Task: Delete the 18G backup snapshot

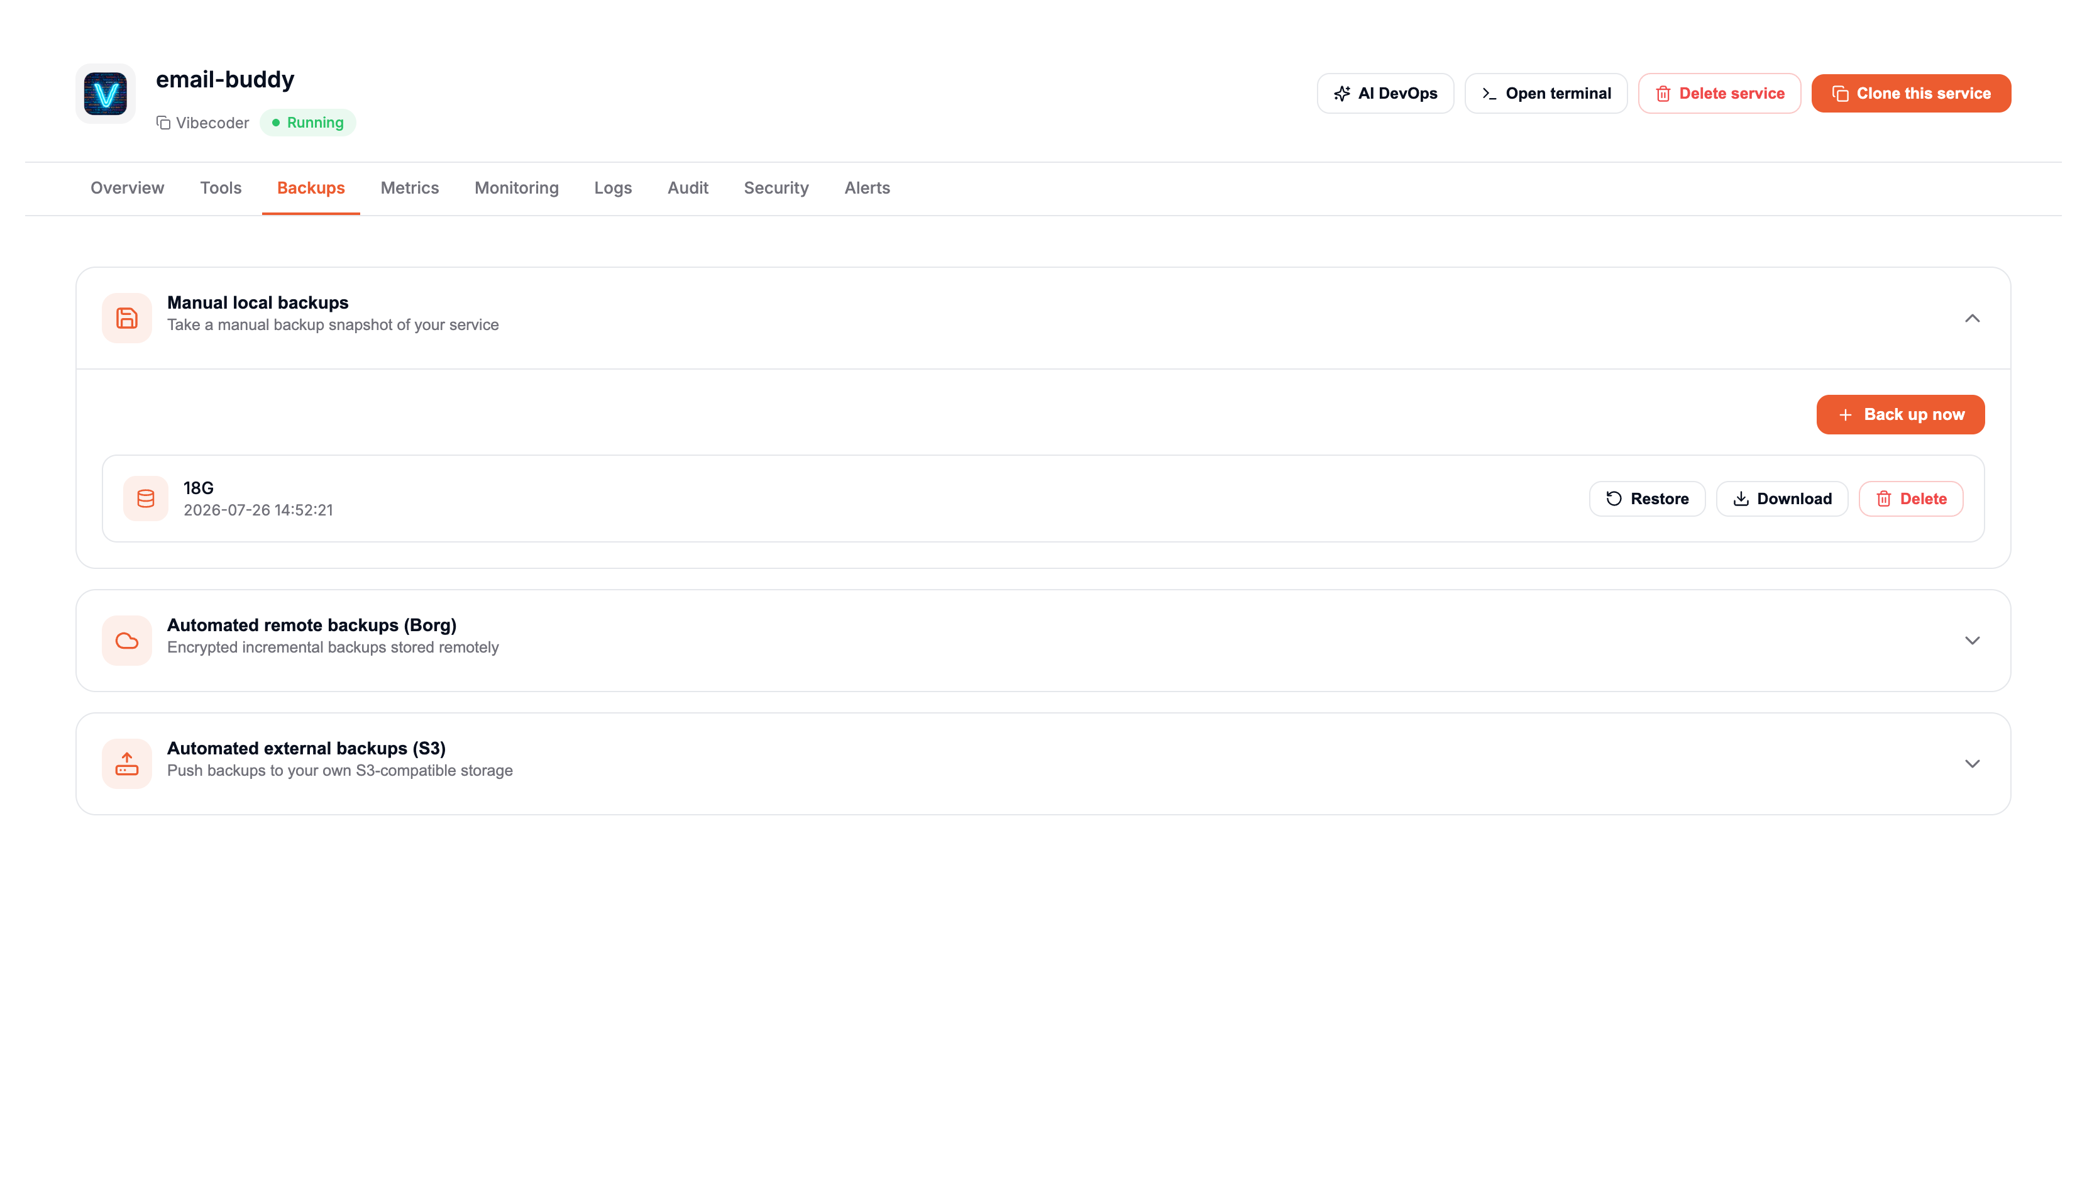Action: click(x=1910, y=499)
